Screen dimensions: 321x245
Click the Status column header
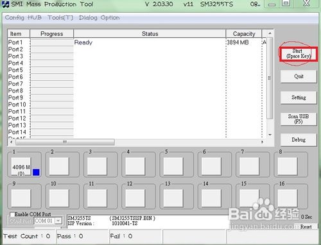pyautogui.click(x=150, y=34)
